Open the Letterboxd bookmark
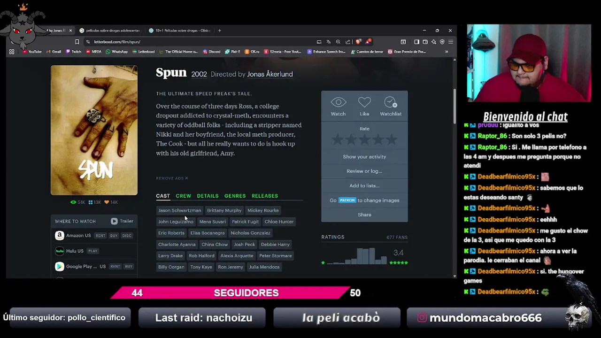 (143, 52)
